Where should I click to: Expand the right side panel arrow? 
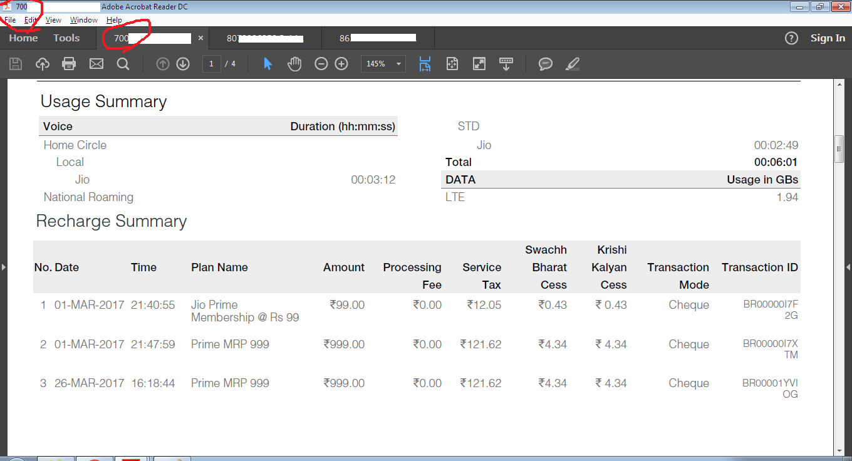coord(848,267)
